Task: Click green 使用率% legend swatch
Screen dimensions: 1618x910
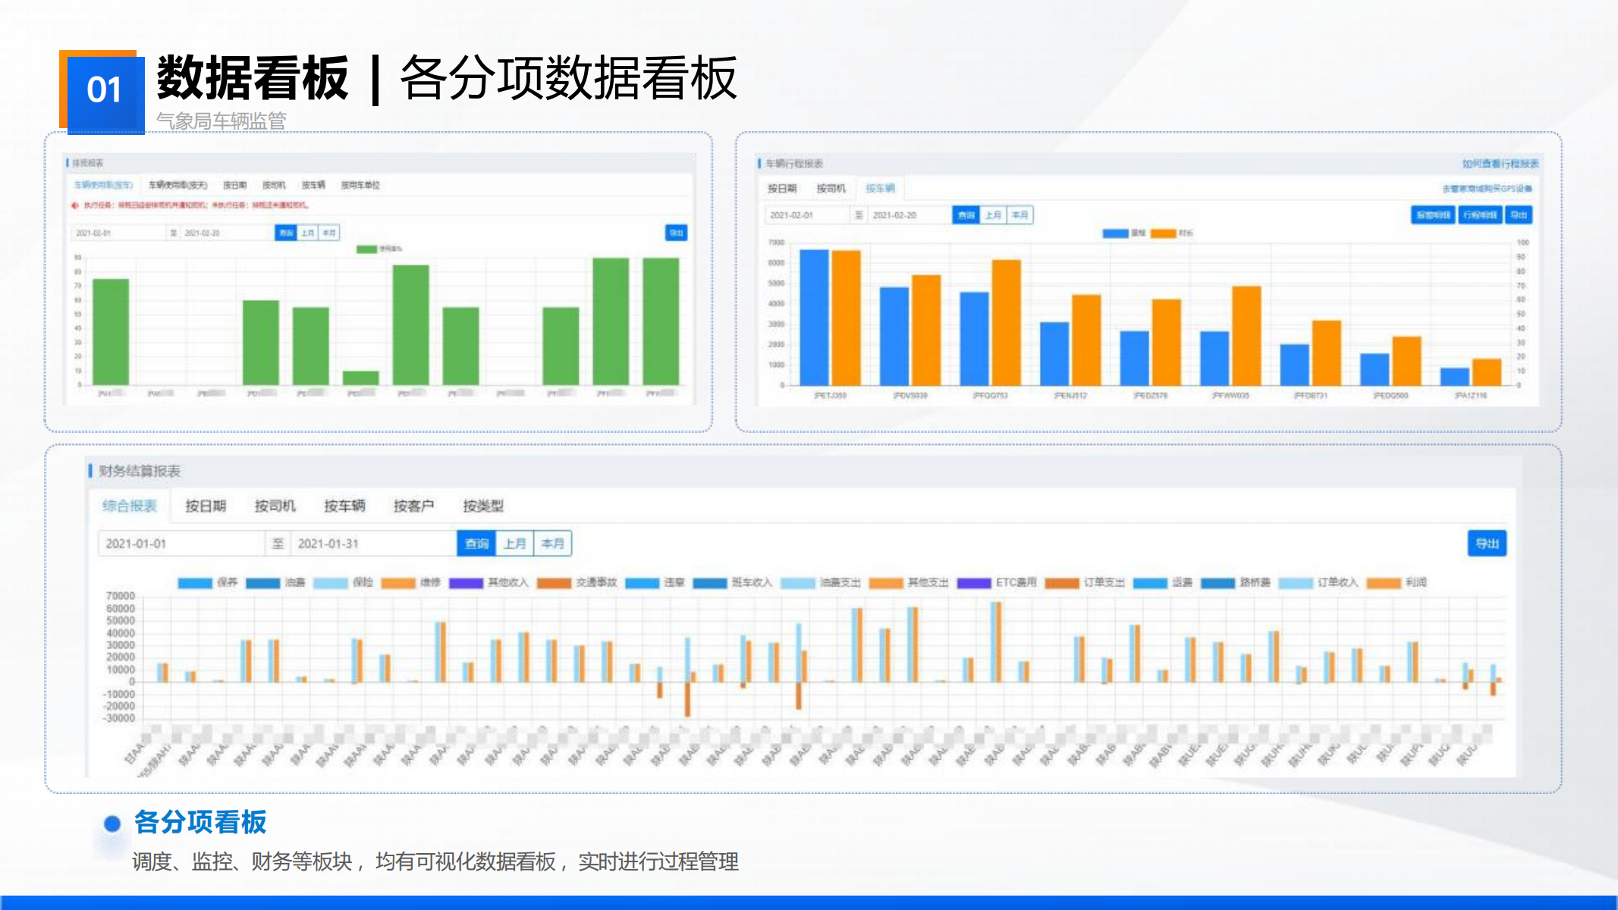Action: tap(366, 249)
